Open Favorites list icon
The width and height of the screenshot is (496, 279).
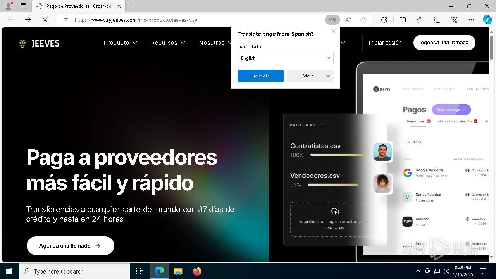pyautogui.click(x=420, y=20)
